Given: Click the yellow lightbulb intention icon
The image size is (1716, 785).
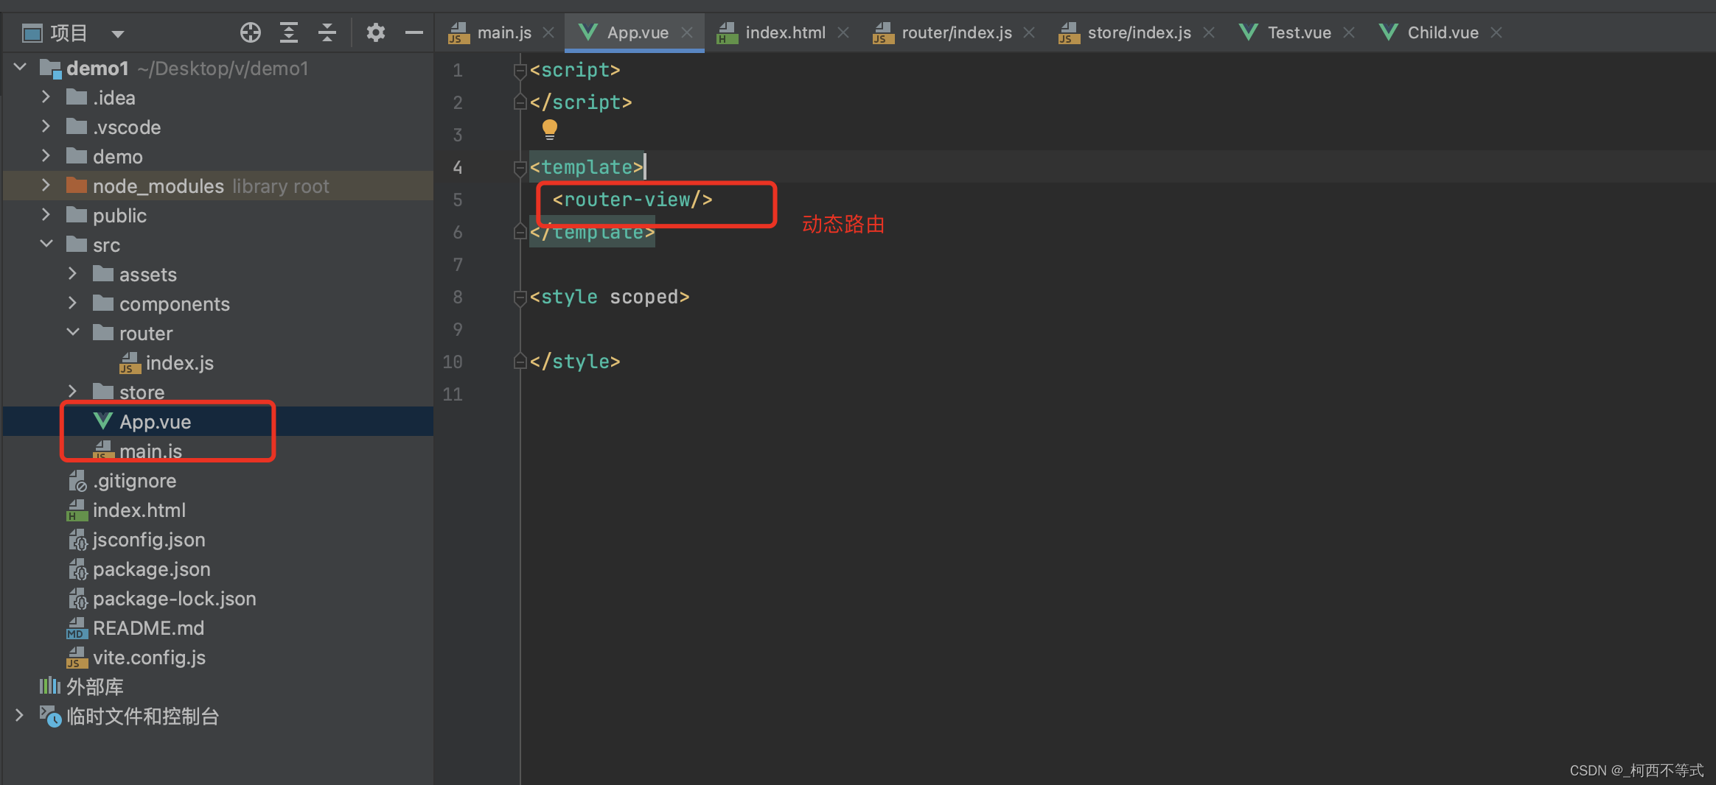Looking at the screenshot, I should pos(550,130).
